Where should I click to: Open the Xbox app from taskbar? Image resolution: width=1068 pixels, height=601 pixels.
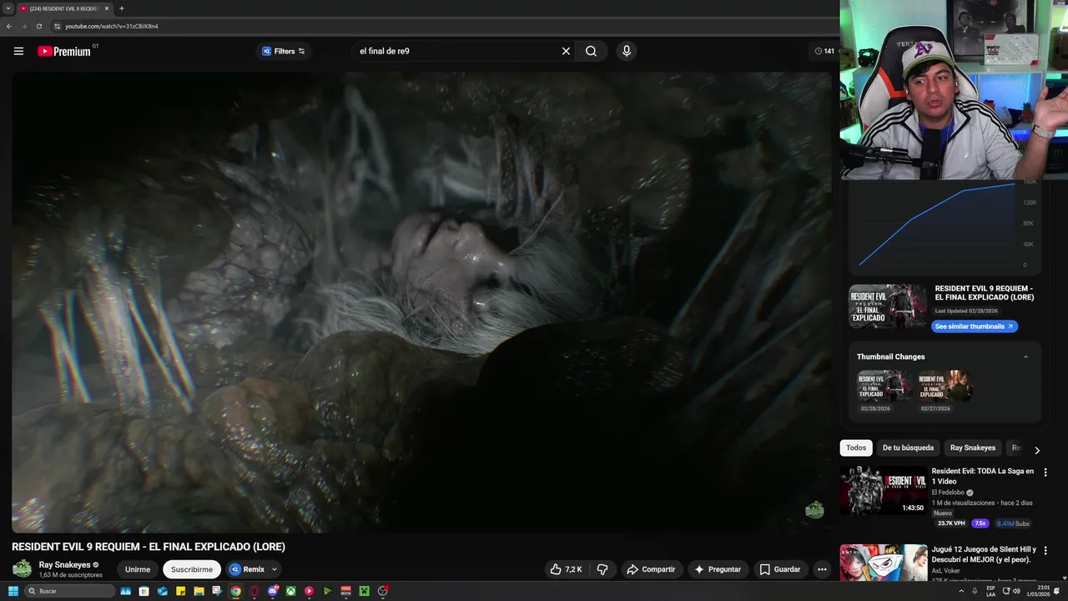coord(291,591)
